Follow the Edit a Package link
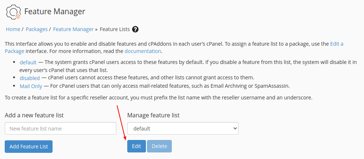The image size is (364, 159). click(174, 48)
